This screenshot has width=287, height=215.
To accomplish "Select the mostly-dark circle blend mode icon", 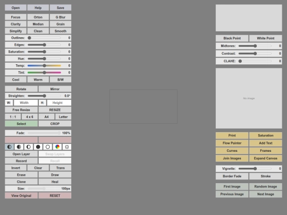I will [x=19, y=147].
